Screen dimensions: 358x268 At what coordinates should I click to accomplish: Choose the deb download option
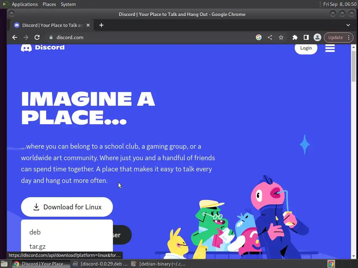coord(35,232)
